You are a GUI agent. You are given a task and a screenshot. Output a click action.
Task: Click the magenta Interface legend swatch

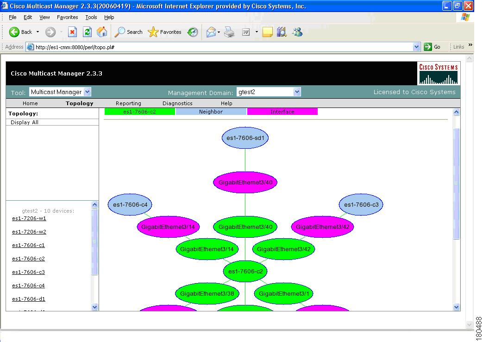[x=282, y=112]
